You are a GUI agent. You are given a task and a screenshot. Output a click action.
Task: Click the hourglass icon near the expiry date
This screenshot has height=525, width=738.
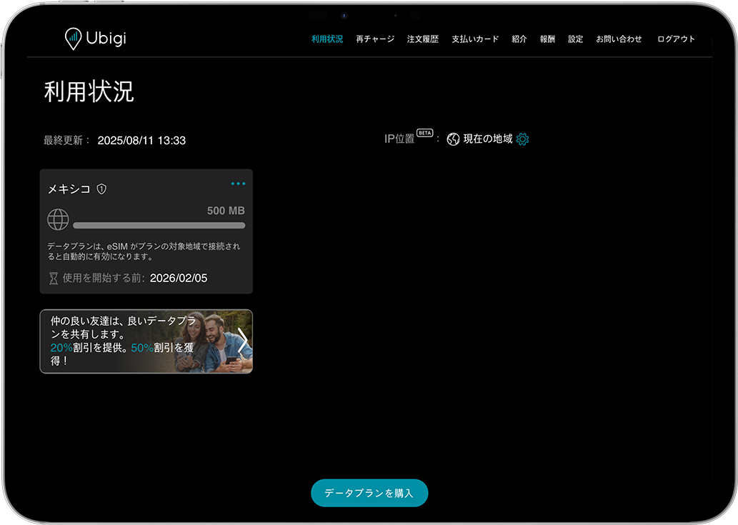tap(54, 278)
